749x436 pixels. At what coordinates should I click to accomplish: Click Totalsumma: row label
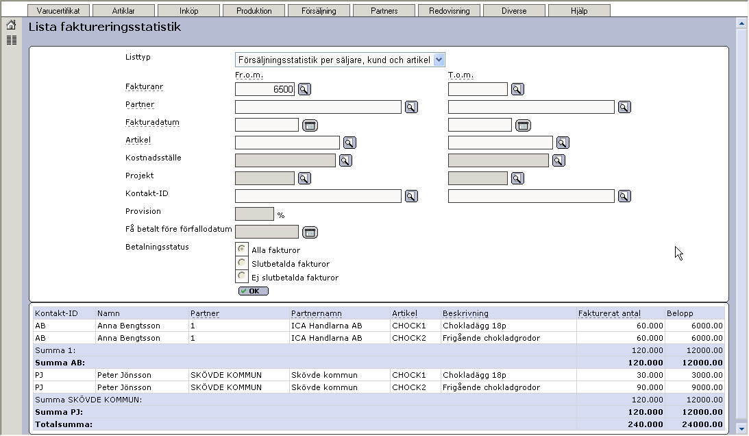(x=64, y=424)
